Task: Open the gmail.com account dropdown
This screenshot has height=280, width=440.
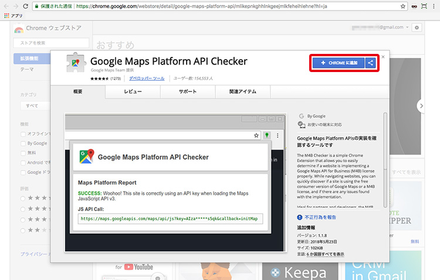Action: [x=380, y=28]
